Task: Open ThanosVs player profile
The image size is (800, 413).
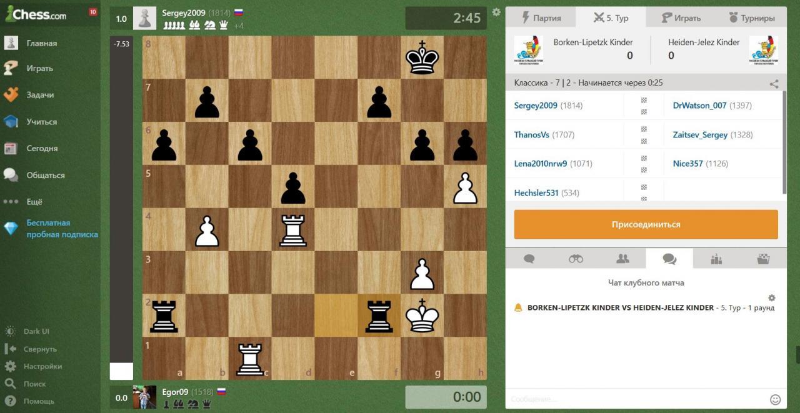Action: pos(532,135)
